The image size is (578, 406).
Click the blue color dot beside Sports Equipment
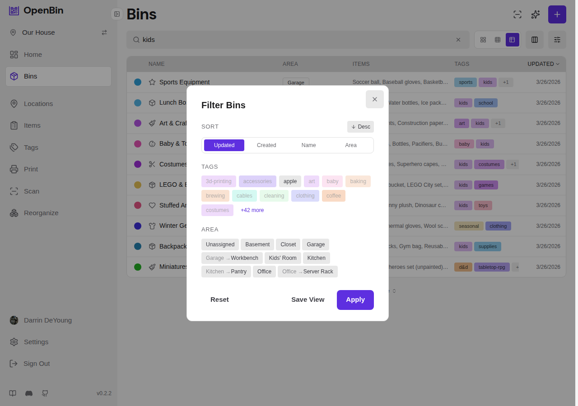(x=138, y=82)
